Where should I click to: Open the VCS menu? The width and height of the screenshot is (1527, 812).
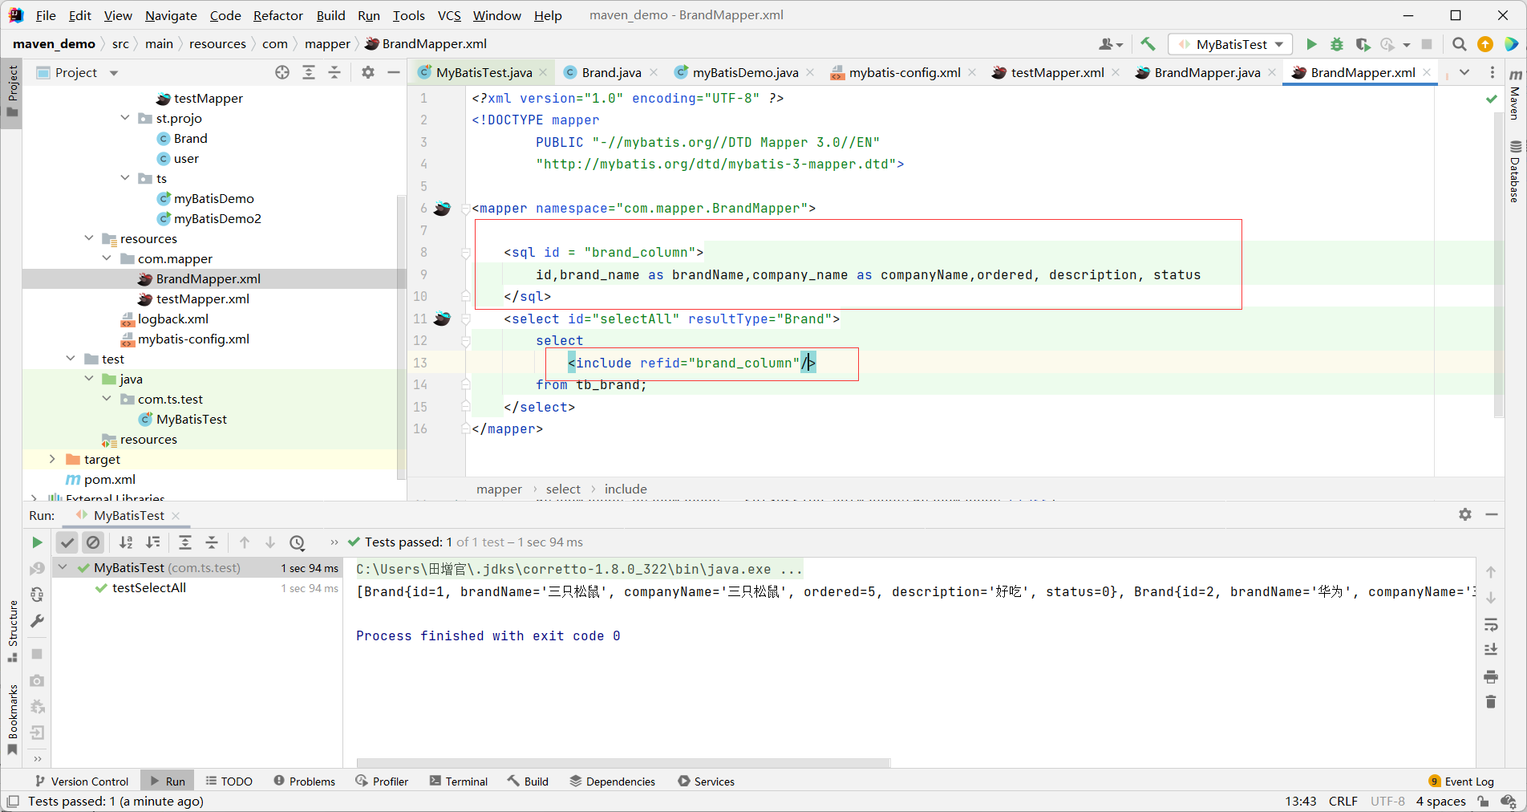449,15
